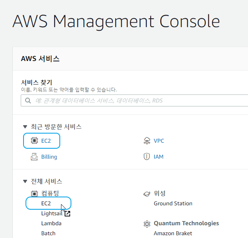Open the IAM service link

tap(158, 157)
